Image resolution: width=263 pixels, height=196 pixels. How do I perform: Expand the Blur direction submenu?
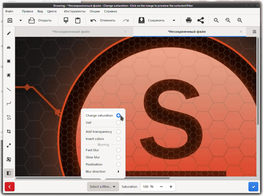pyautogui.click(x=103, y=172)
